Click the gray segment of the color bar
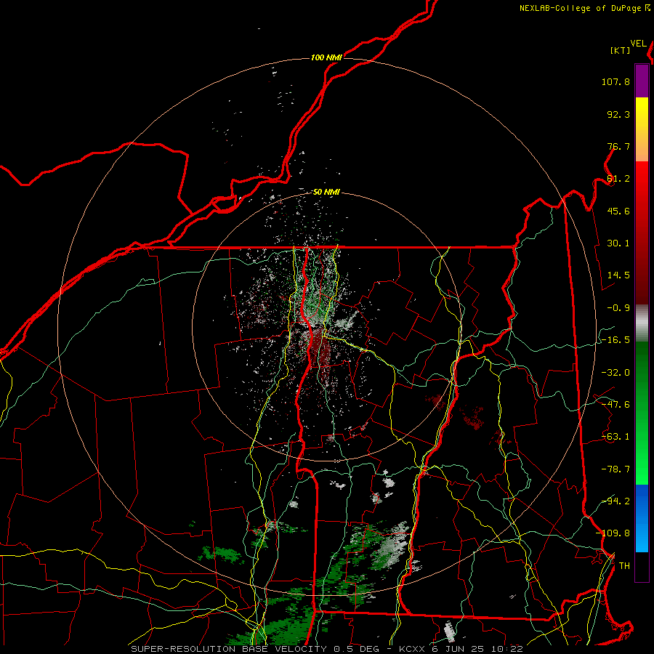The width and height of the screenshot is (654, 654). click(642, 323)
